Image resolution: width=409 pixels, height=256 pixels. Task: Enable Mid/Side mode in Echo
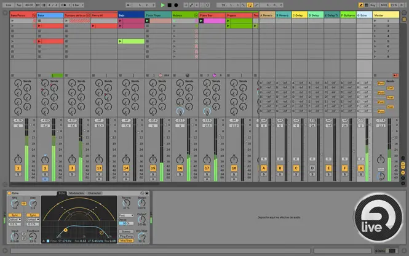point(127,241)
